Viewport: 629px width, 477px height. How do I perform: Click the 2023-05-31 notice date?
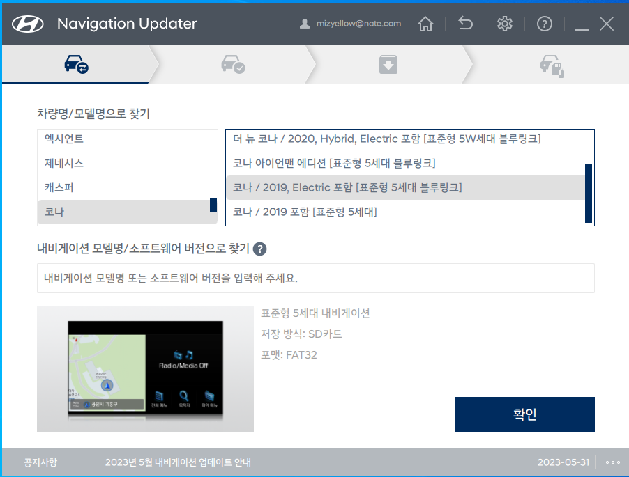[x=563, y=462]
